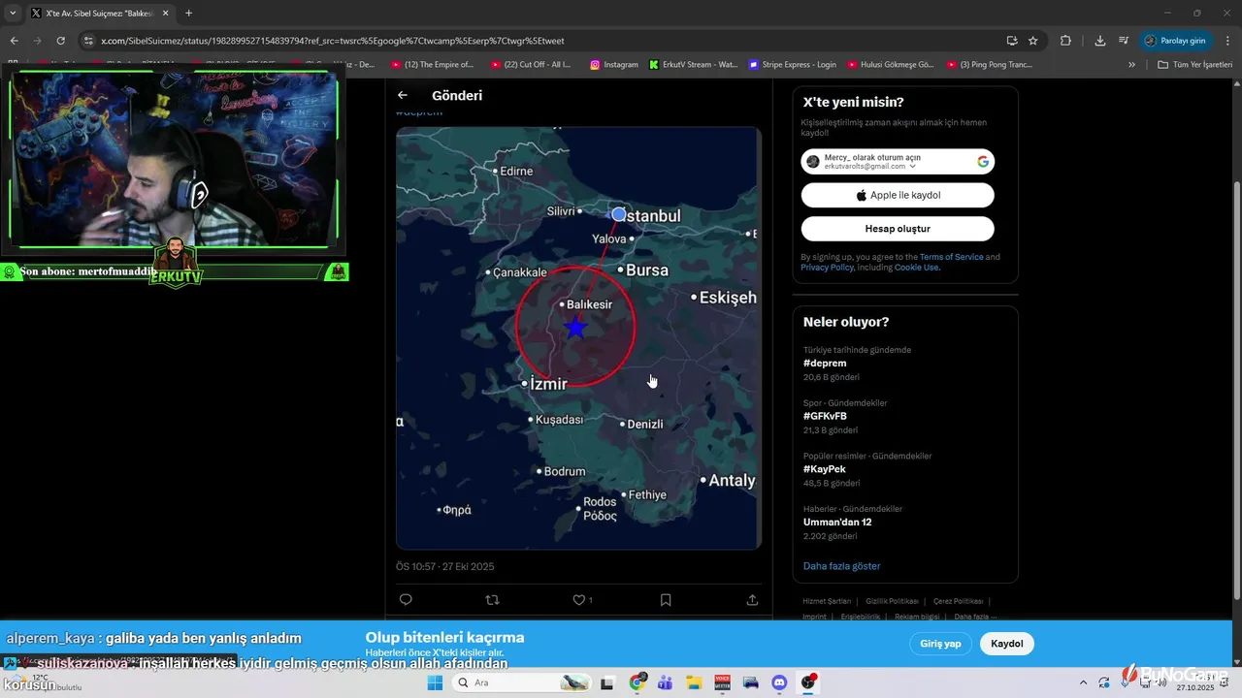Screen dimensions: 1242x698
Task: Open the earthquake map image
Action: coord(578,338)
